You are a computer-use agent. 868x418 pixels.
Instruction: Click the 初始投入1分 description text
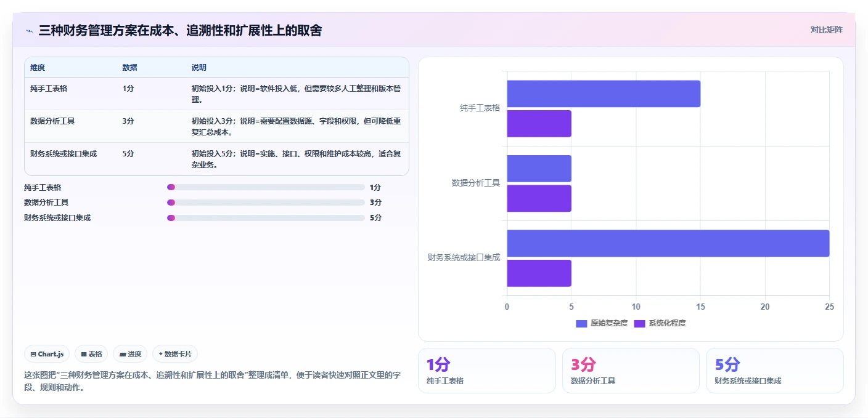(x=296, y=94)
